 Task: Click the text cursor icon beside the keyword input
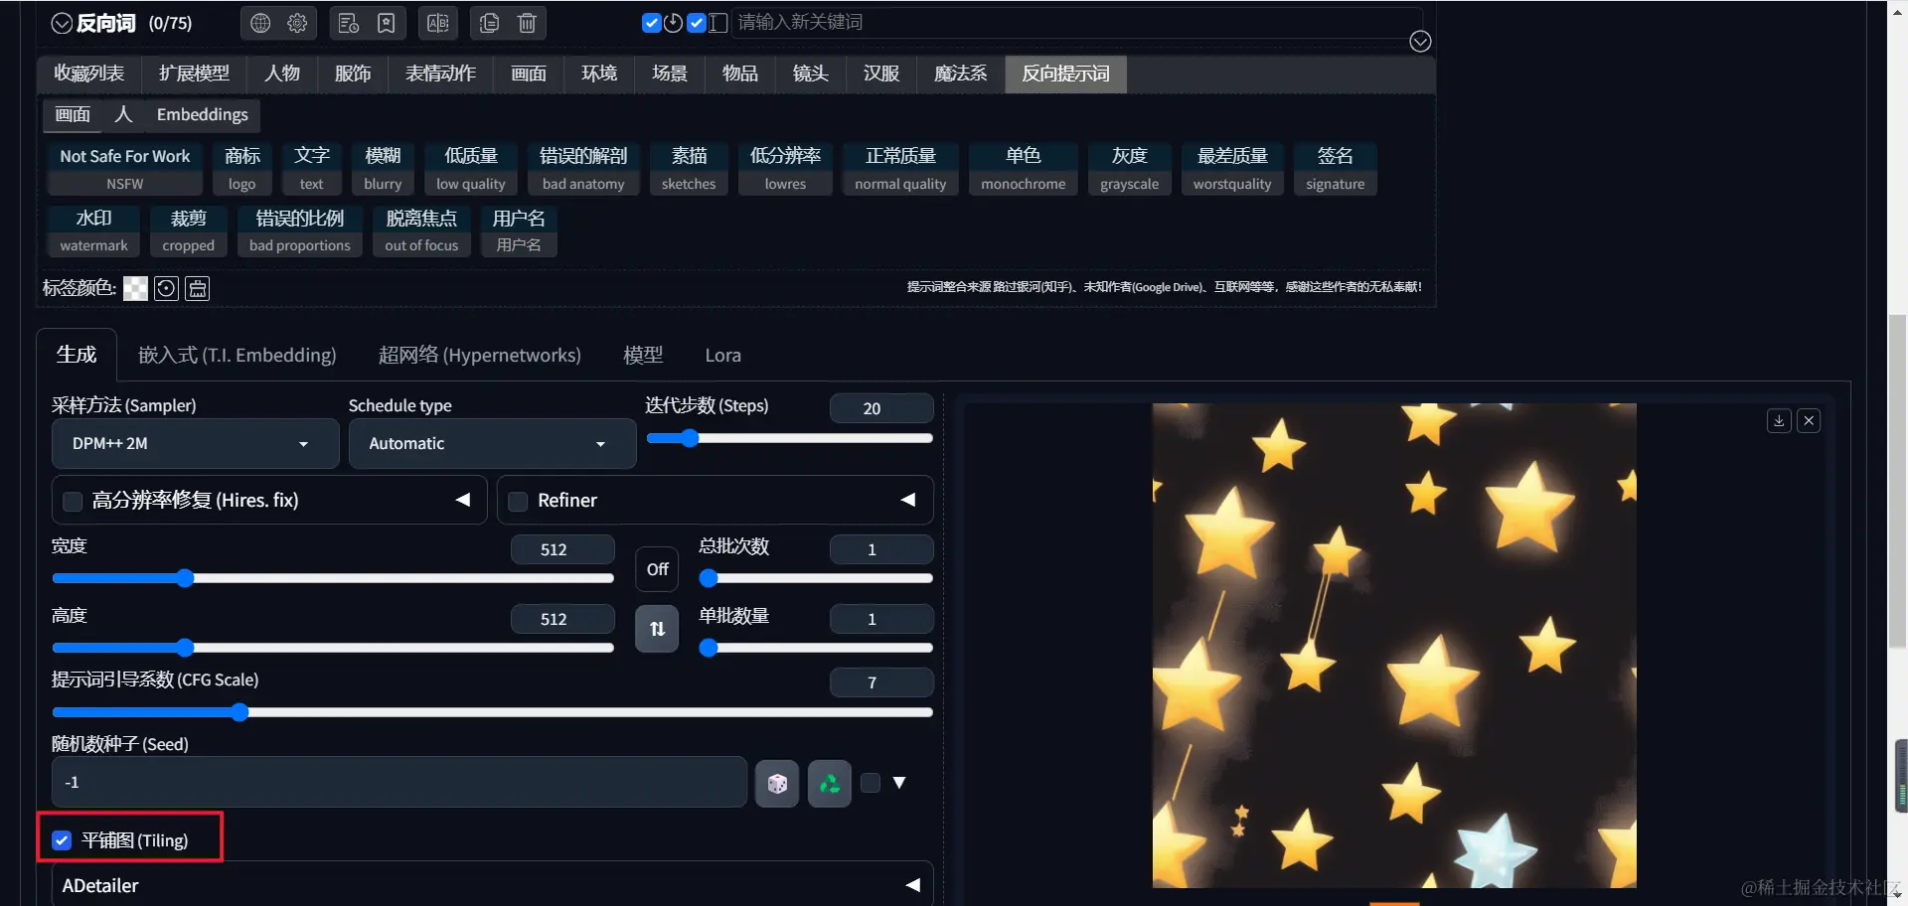click(x=717, y=23)
